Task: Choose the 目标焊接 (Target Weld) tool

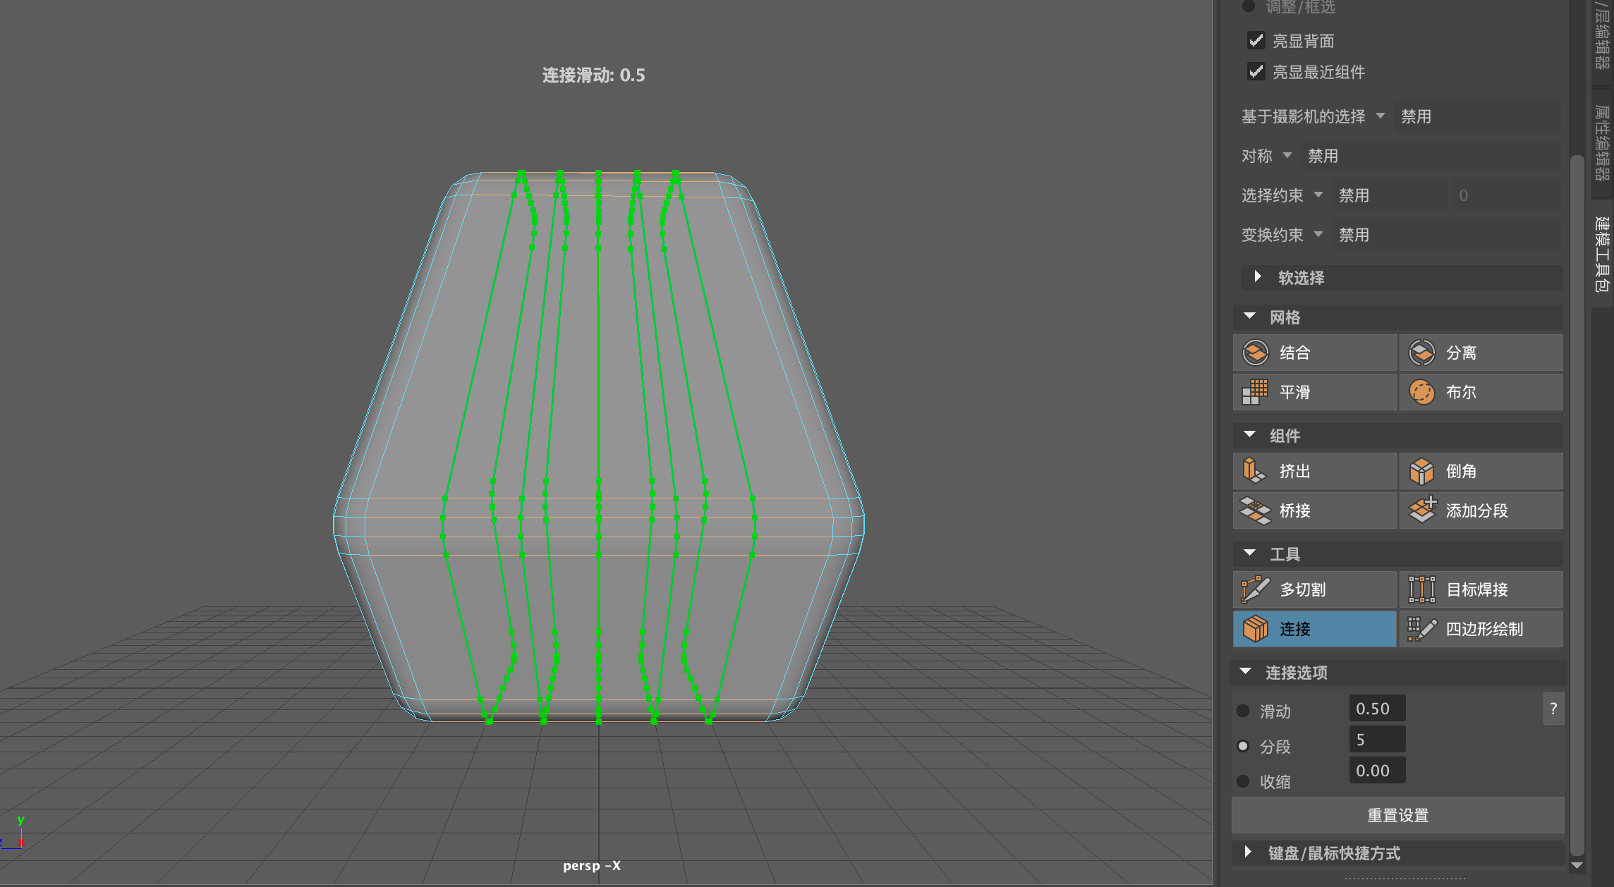Action: coord(1421,589)
